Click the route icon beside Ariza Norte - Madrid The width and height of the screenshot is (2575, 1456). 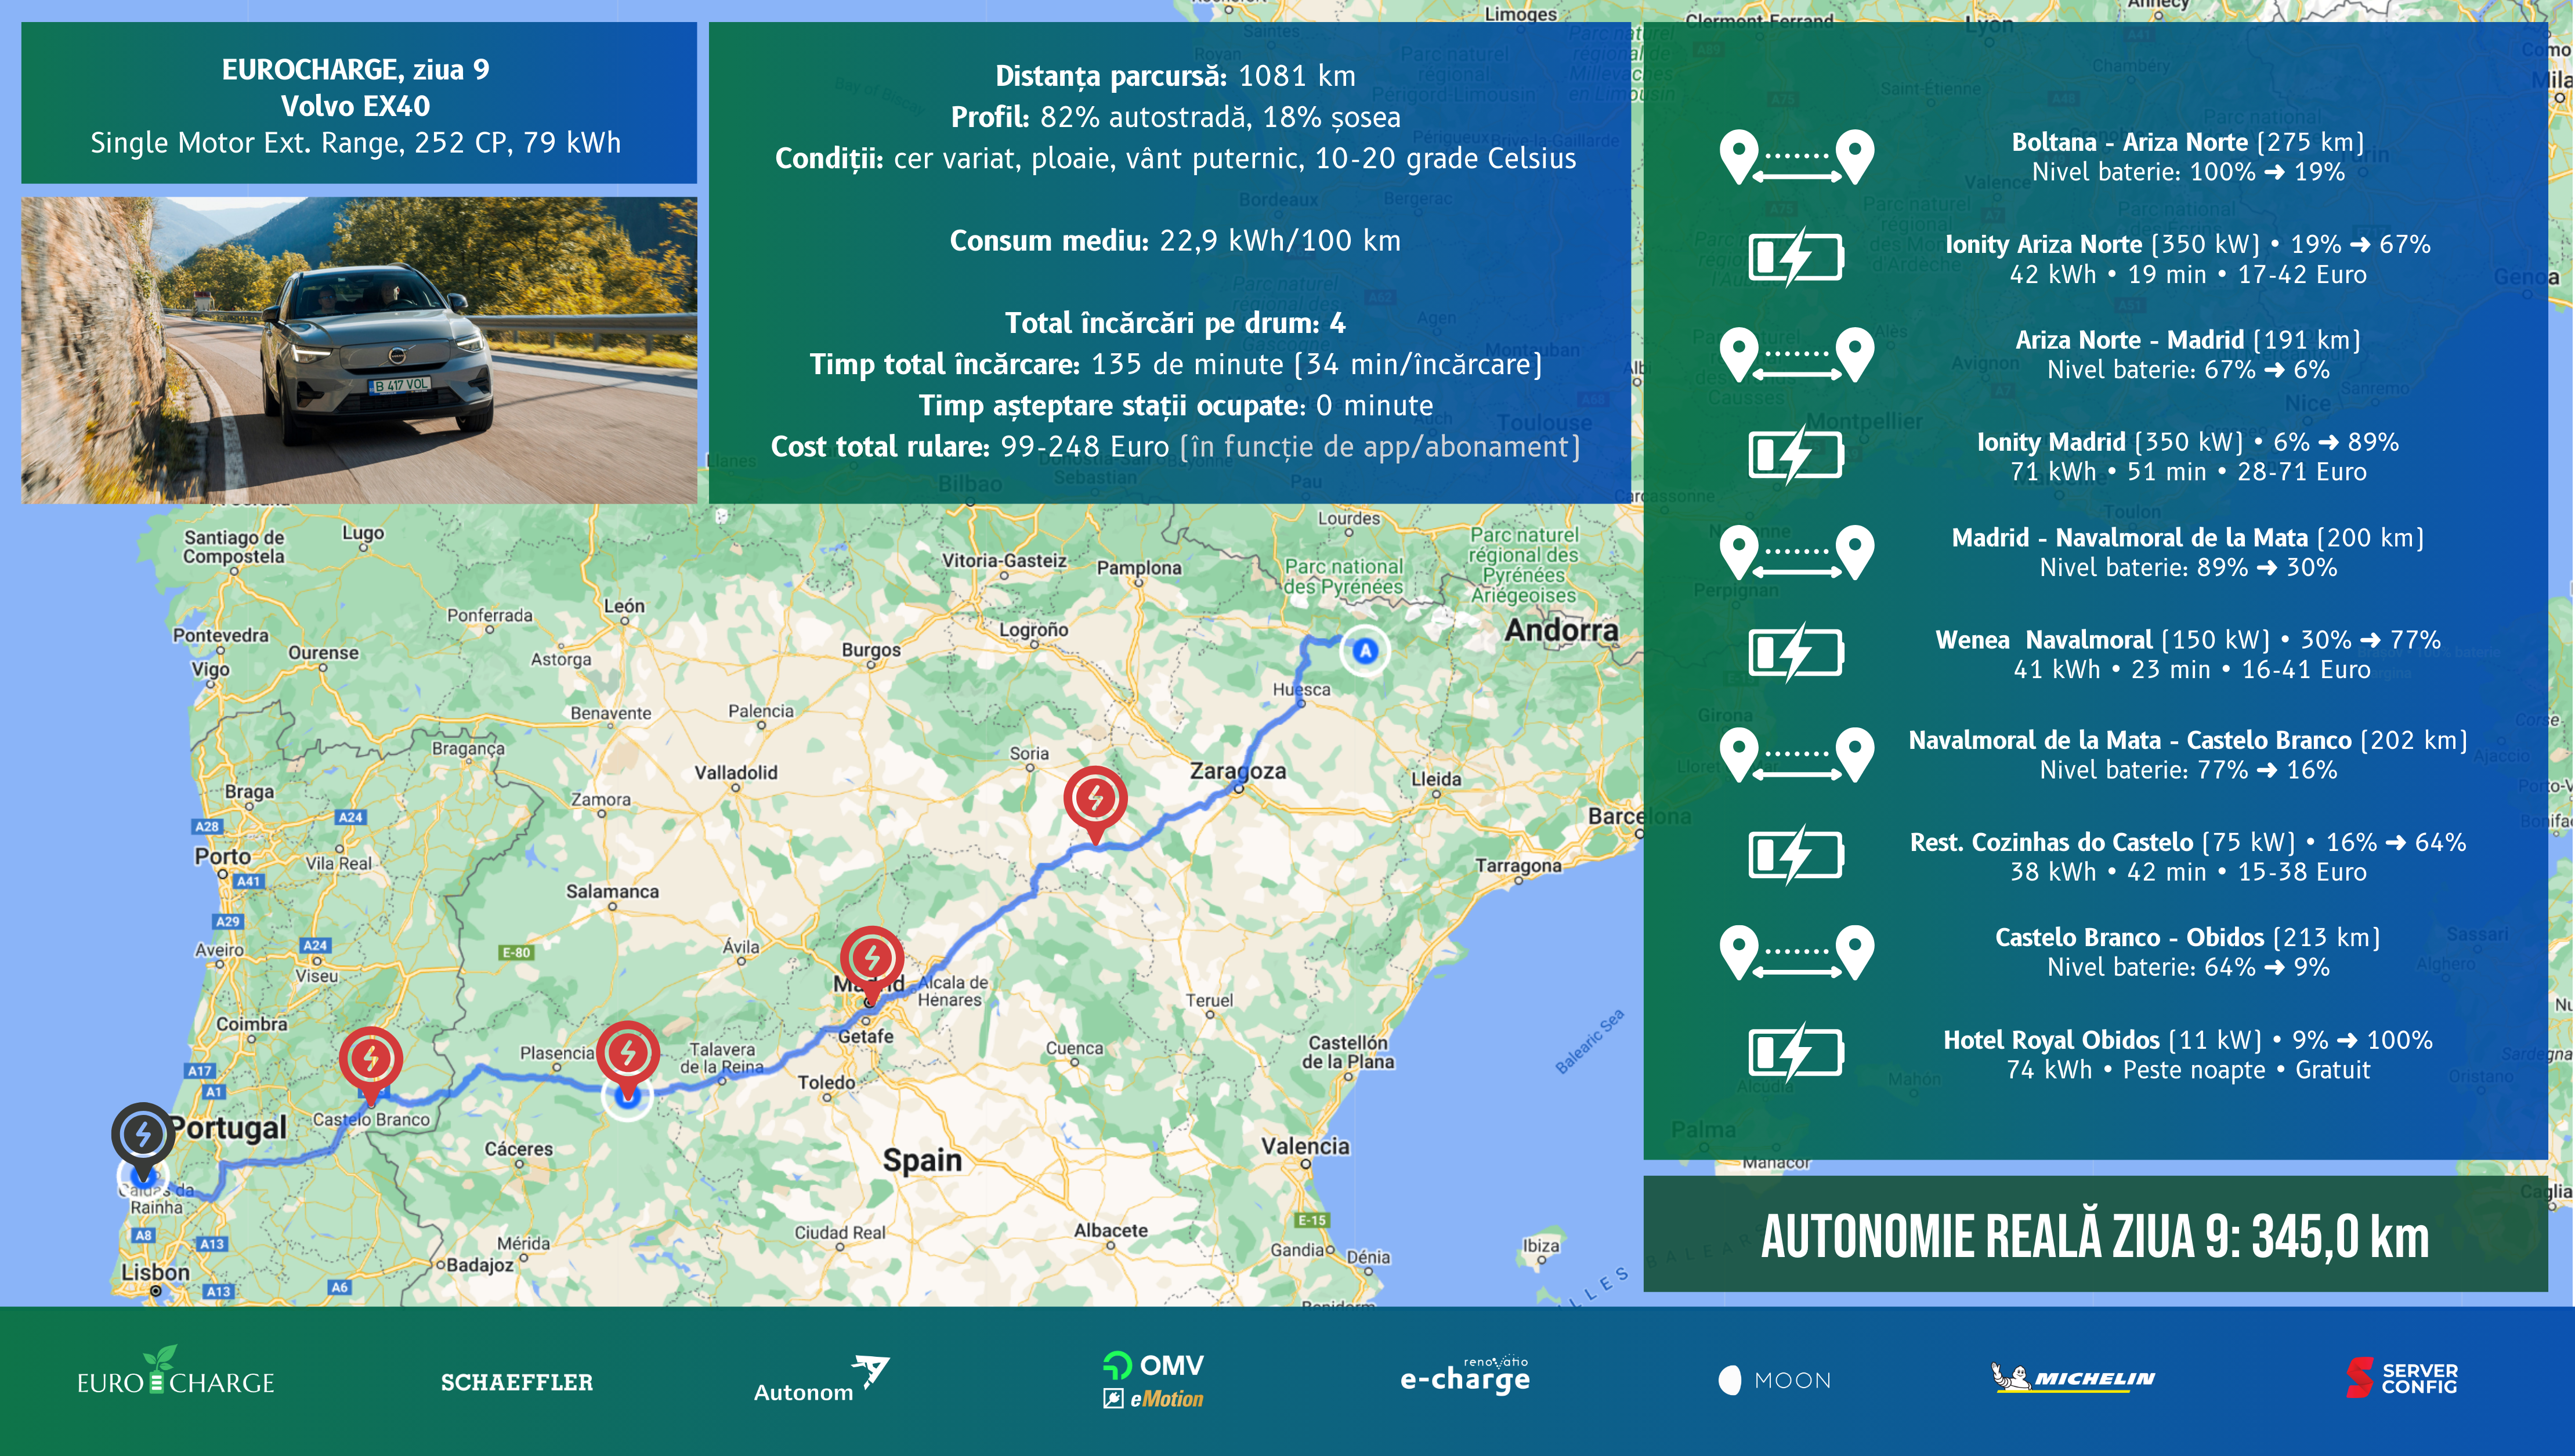(x=1796, y=355)
